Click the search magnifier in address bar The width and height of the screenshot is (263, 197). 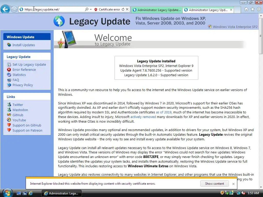point(87,9)
